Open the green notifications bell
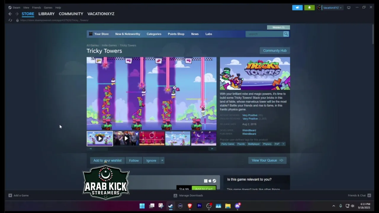Viewport: 379px width, 213px height. [309, 8]
